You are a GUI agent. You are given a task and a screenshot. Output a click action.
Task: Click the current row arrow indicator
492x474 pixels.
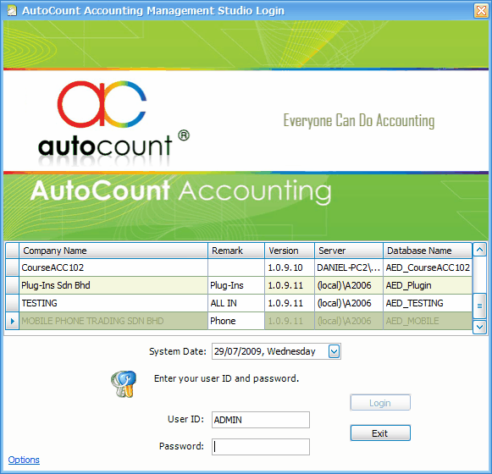pyautogui.click(x=13, y=321)
